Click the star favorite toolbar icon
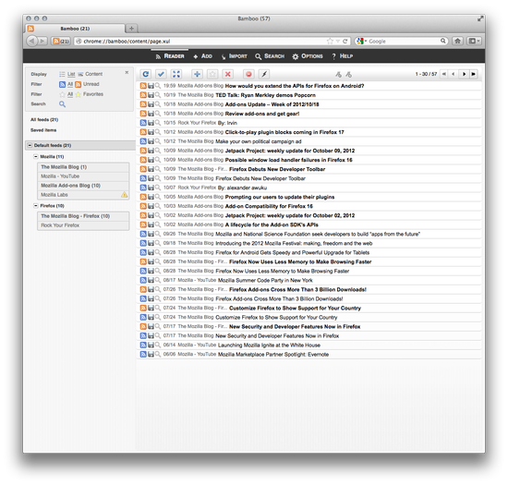This screenshot has height=485, width=508. (x=212, y=74)
